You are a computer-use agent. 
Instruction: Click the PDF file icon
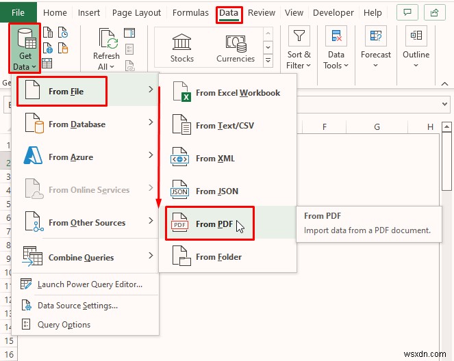click(180, 223)
